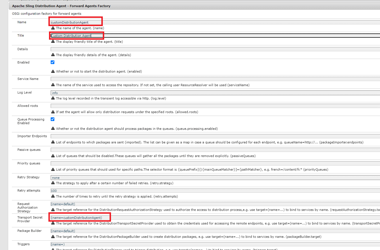Focus the Title field with Custom Distribution Agent

point(215,36)
